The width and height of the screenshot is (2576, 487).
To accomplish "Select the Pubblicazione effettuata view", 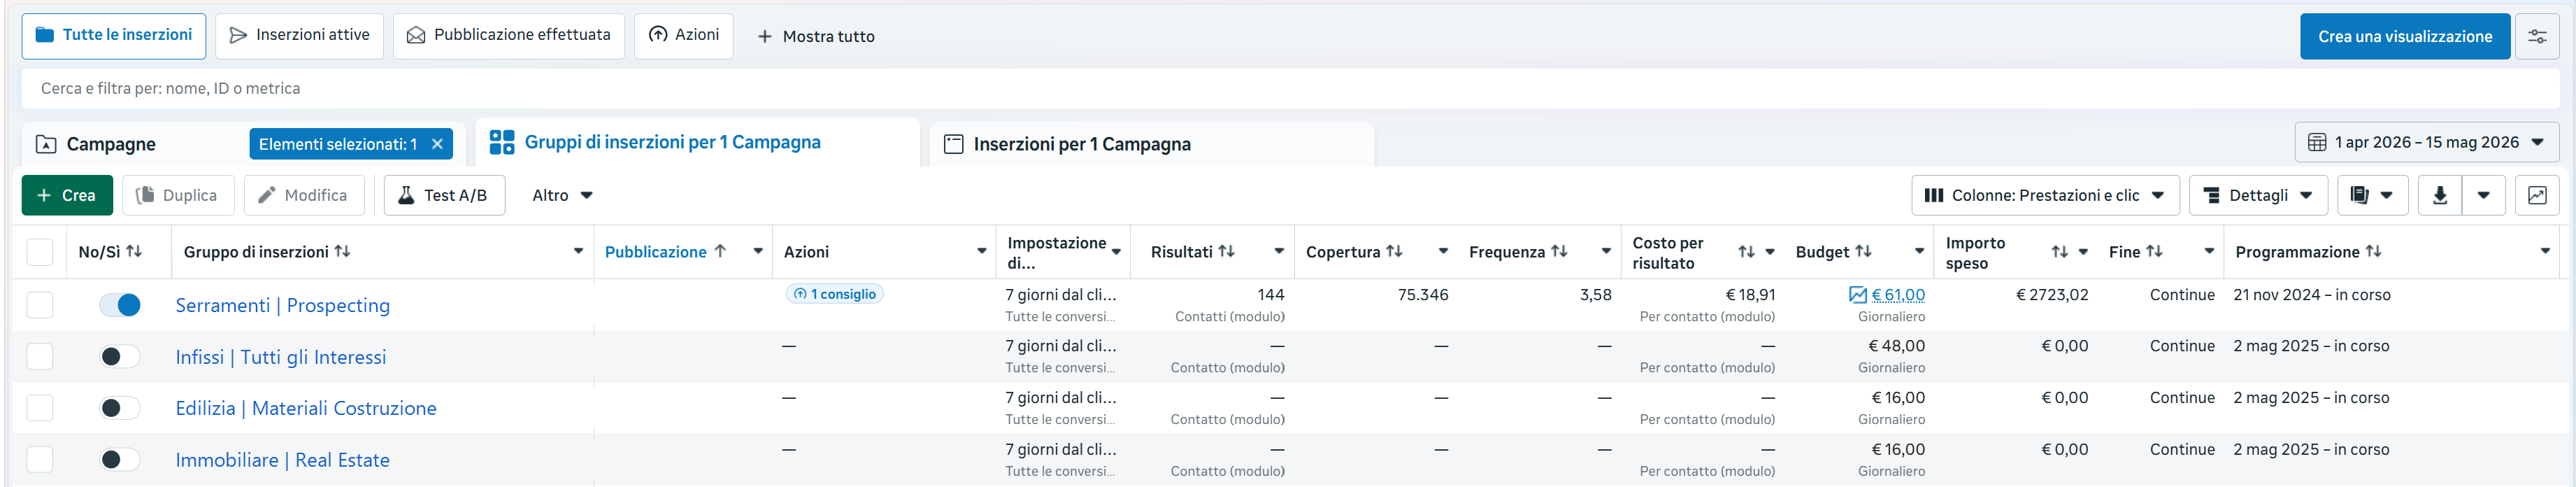I will click(509, 36).
